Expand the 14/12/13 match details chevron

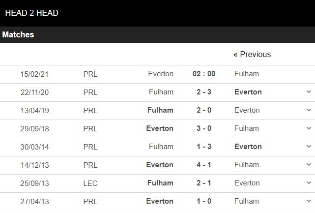point(309,165)
